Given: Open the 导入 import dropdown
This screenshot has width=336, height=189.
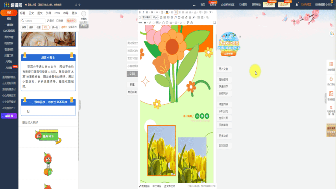Looking at the screenshot, I should point(158,22).
